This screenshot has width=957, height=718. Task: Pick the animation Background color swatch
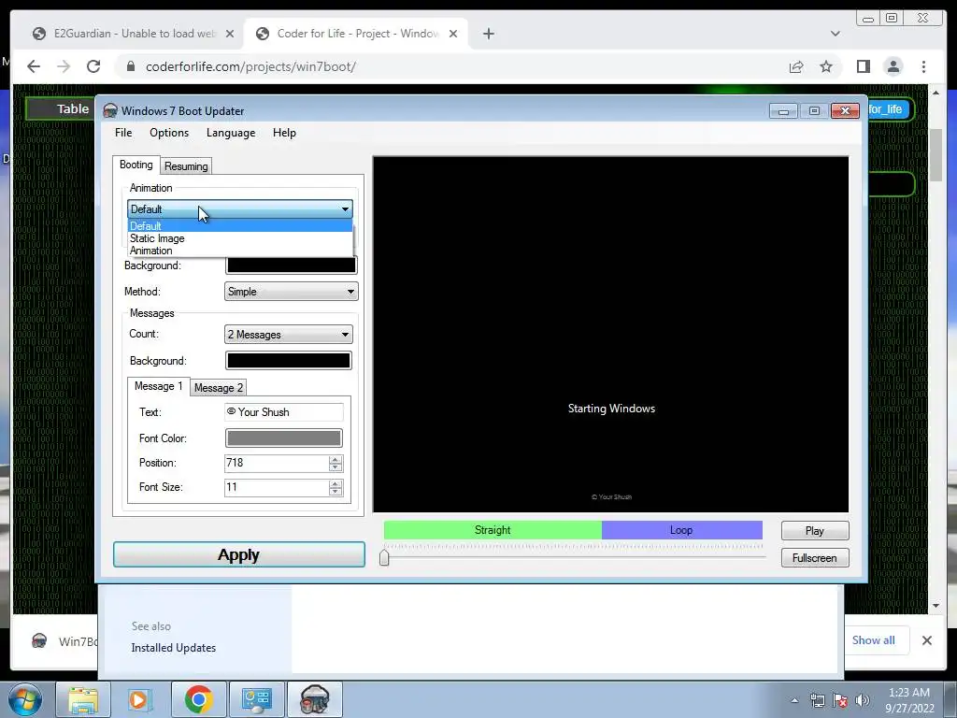tap(292, 265)
